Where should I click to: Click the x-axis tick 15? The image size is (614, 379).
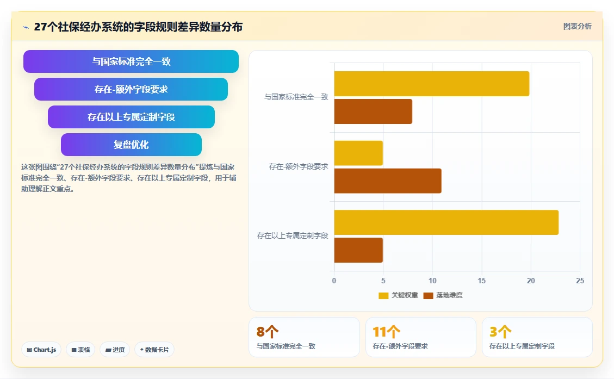[x=482, y=281]
